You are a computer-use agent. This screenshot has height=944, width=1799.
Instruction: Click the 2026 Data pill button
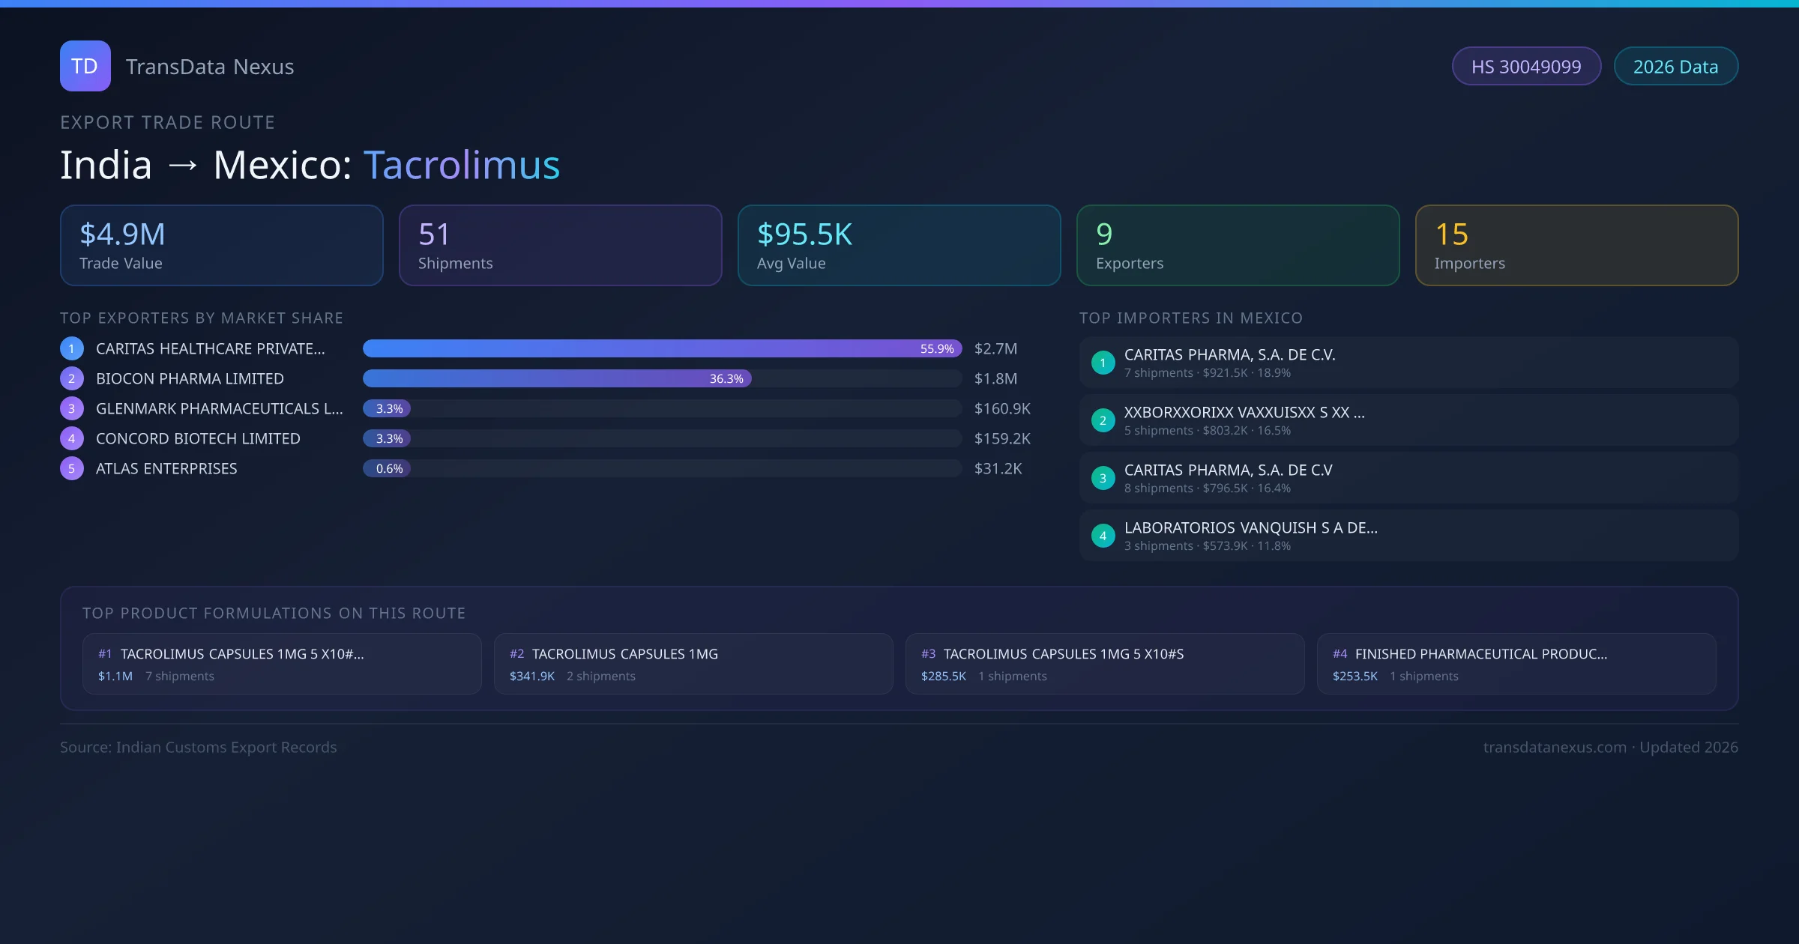coord(1675,67)
